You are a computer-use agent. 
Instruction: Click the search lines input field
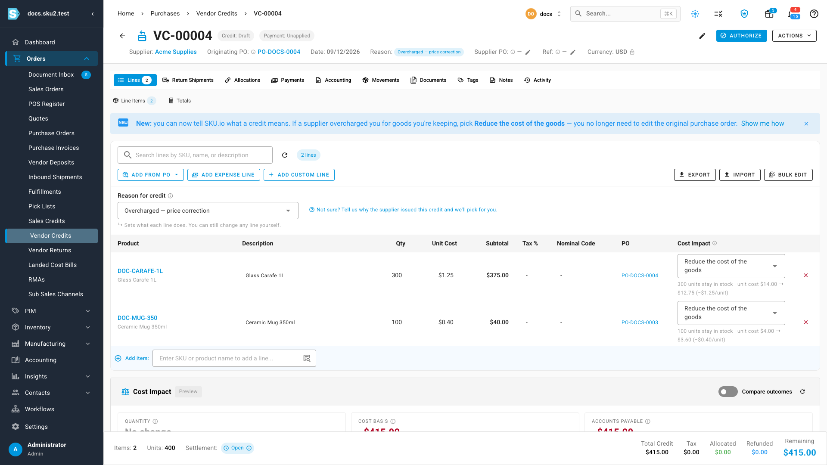click(195, 155)
